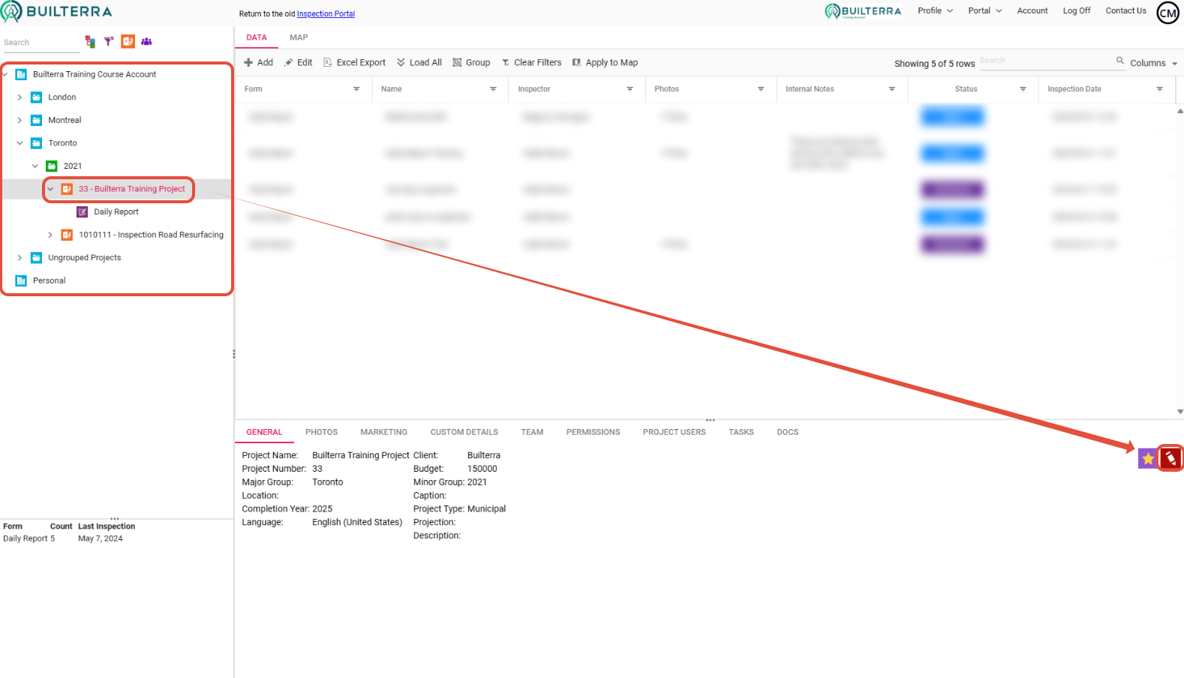
Task: Expand the 1010111 Inspection Road Resurfacing node
Action: coord(50,235)
